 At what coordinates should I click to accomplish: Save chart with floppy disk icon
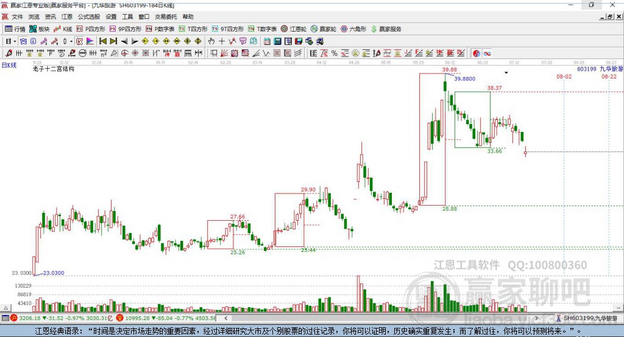299,41
